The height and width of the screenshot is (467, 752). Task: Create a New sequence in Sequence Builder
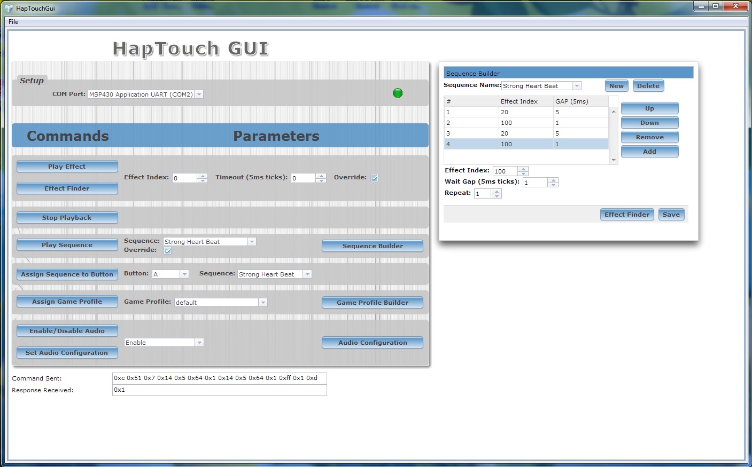tap(616, 85)
